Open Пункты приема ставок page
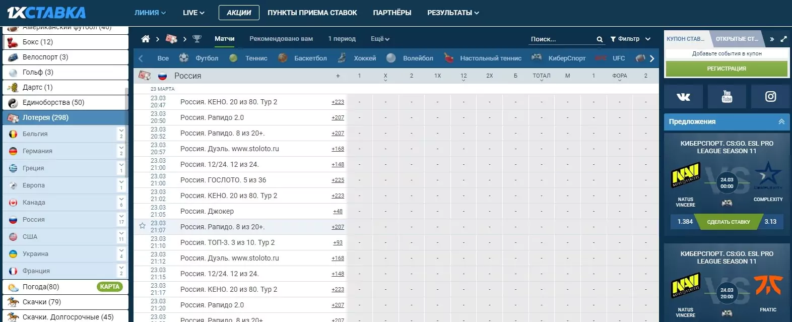The image size is (792, 322). coord(312,13)
